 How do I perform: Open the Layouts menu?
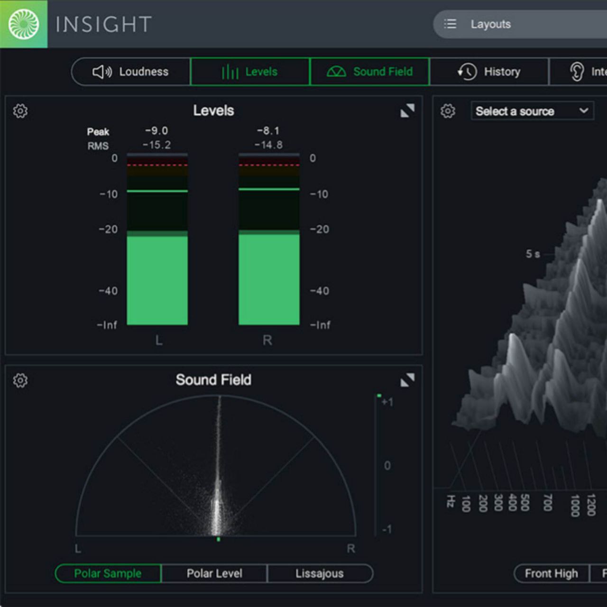click(x=520, y=24)
